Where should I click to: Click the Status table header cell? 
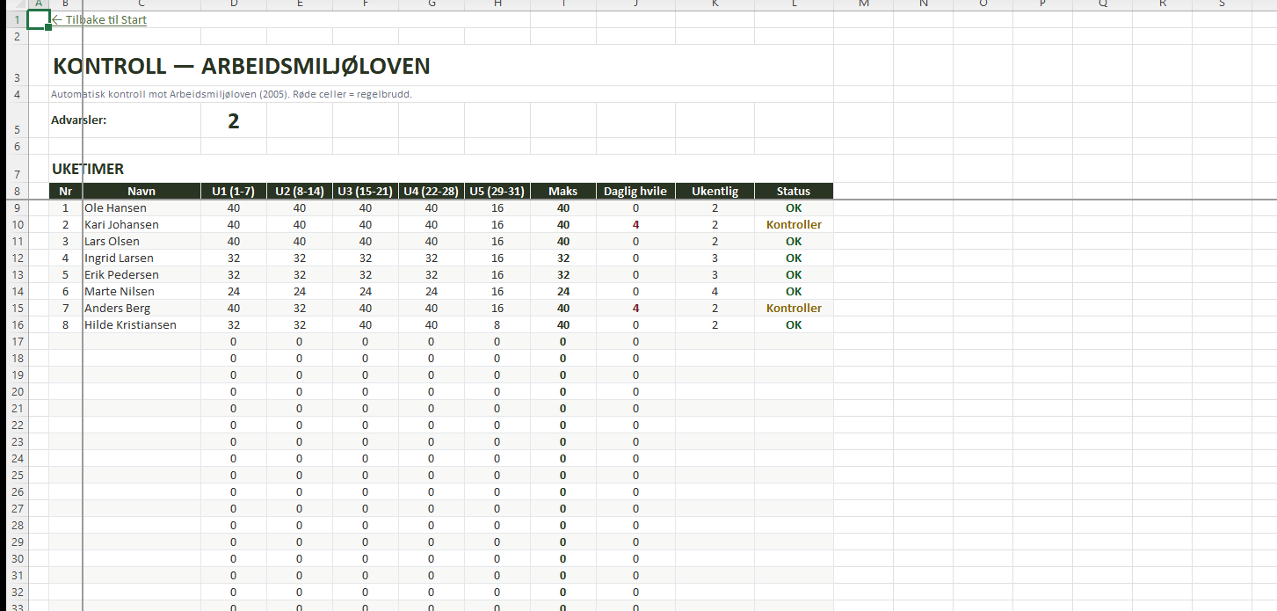(x=793, y=191)
